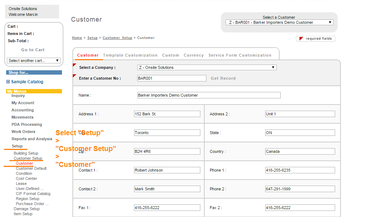Expand the Sample Catalog plus icon
This screenshot has height=217, width=378.
(8, 82)
